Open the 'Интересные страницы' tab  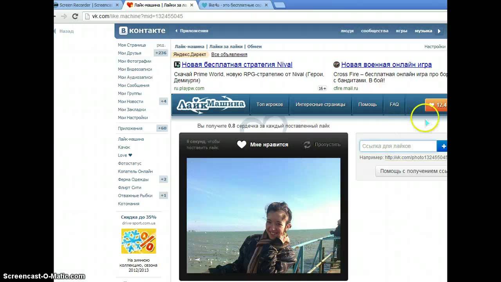320,105
